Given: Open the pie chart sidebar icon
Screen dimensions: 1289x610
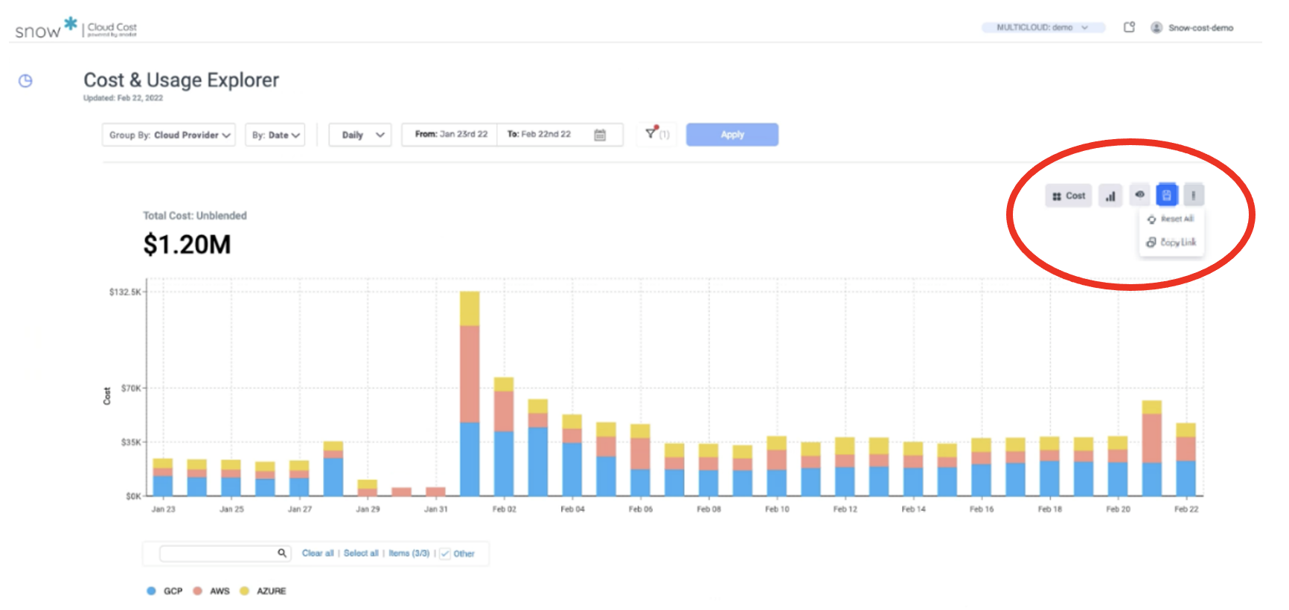Looking at the screenshot, I should tap(25, 80).
